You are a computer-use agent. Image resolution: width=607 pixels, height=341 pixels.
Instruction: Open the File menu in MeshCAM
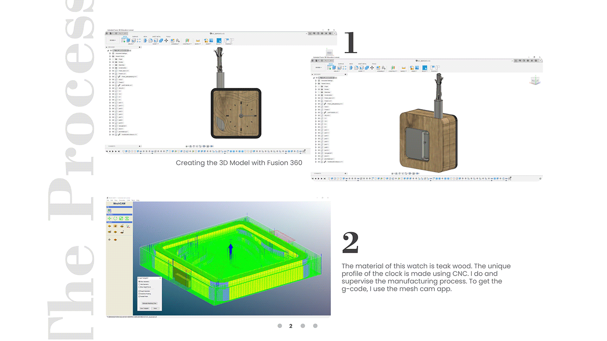coord(108,200)
